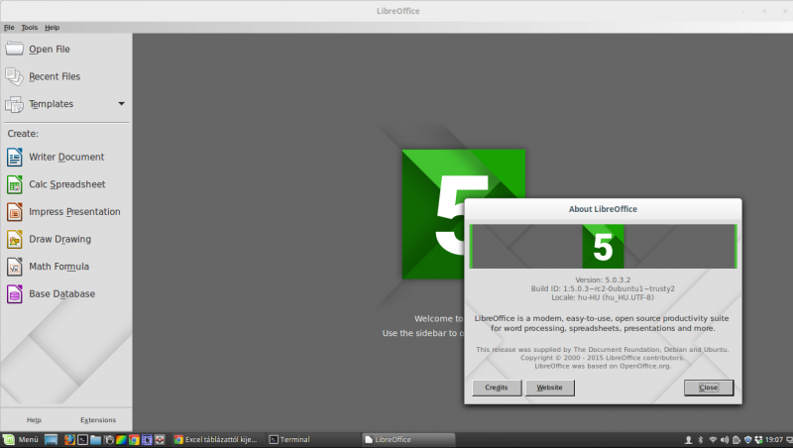Expand the Templates dropdown arrow

(121, 104)
